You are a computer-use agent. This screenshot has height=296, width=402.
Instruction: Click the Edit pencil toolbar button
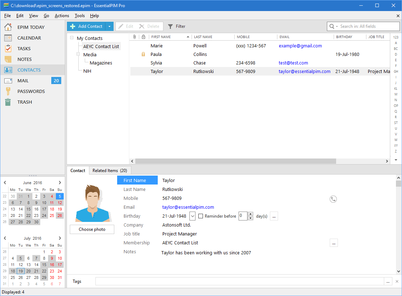(x=126, y=26)
